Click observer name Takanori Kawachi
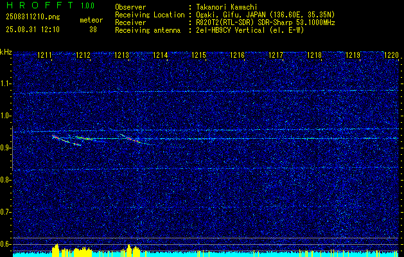Viewport: 404px width, 257px height. pyautogui.click(x=227, y=7)
